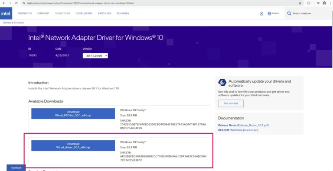Click the page title Intel Network Adapter Driver
333x171 pixels.
click(x=96, y=38)
